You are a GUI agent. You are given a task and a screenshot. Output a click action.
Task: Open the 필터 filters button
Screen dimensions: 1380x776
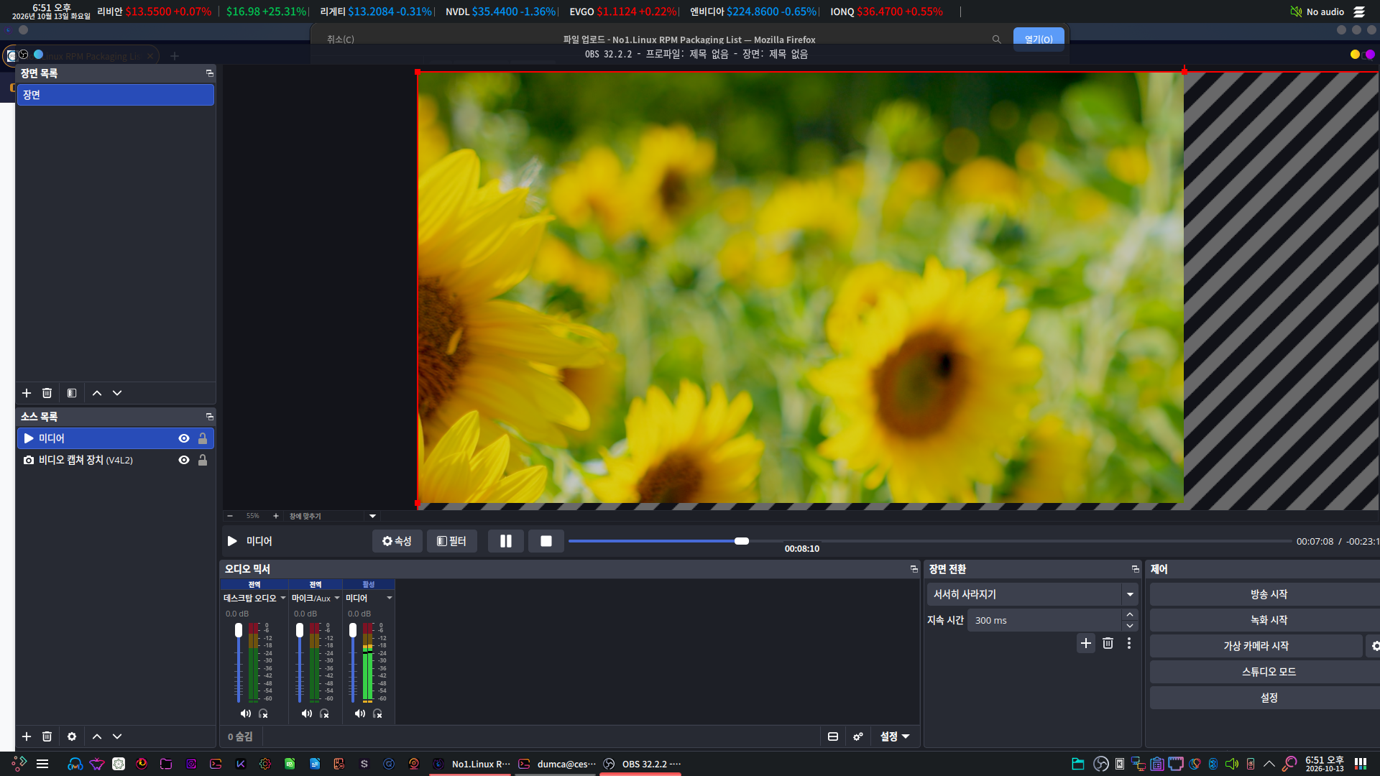[452, 541]
